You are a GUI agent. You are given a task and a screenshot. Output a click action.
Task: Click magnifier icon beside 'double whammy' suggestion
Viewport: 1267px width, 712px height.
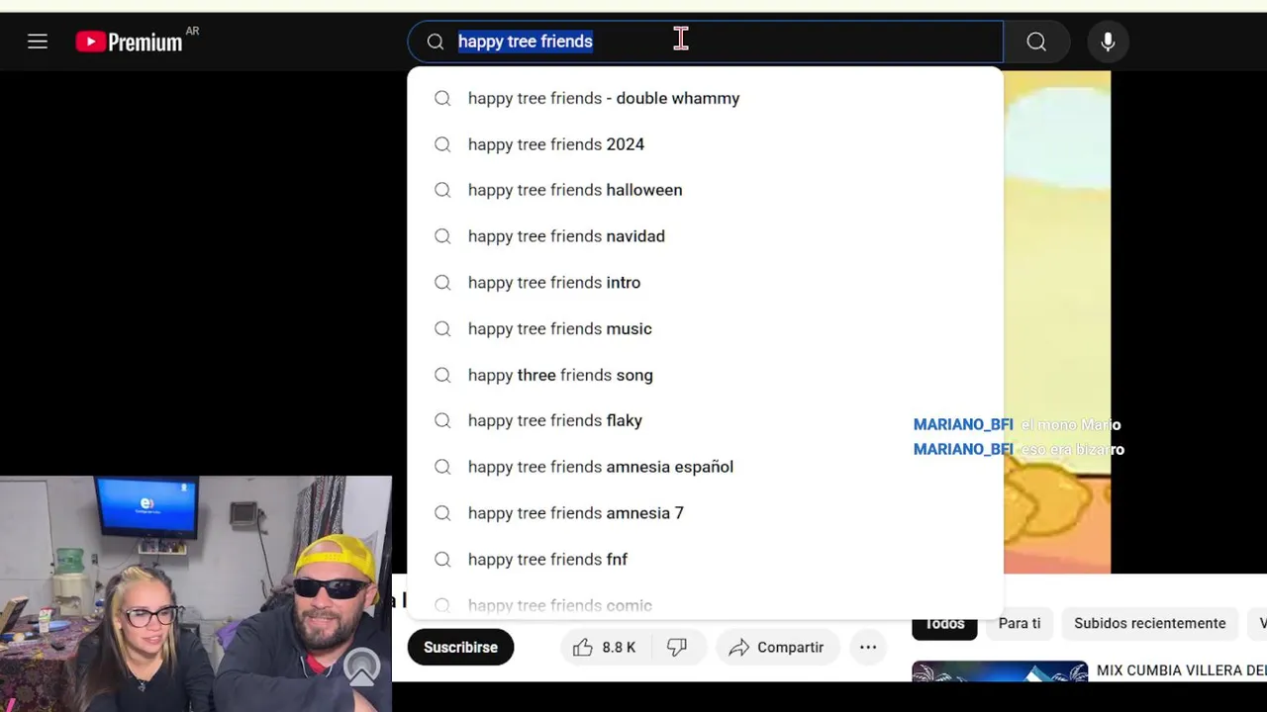(442, 98)
